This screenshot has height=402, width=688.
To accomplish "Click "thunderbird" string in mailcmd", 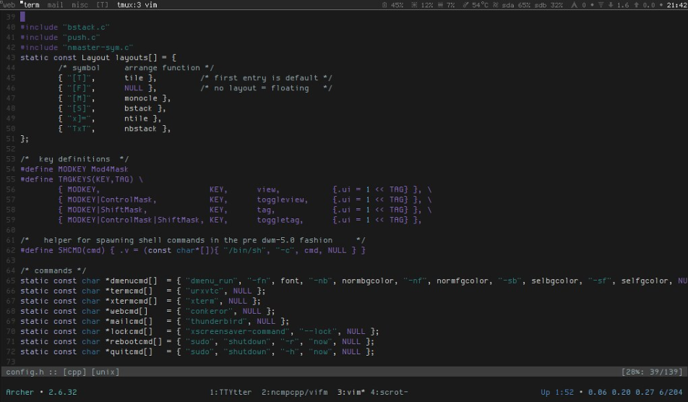I will pos(216,321).
